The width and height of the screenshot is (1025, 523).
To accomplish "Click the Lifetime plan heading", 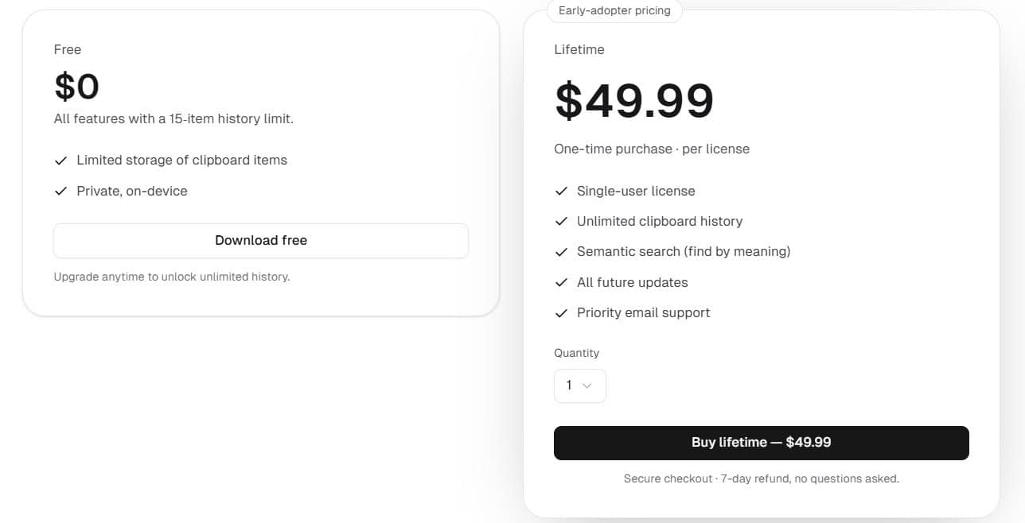I will pyautogui.click(x=579, y=49).
